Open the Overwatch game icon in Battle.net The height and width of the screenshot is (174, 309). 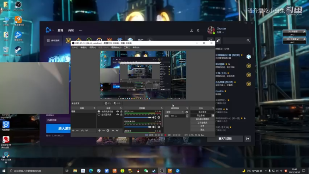point(99,40)
